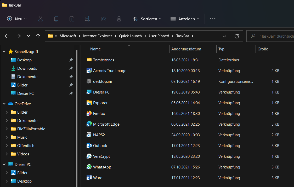294x187 pixels.
Task: Open the Anzeigen view dropdown
Action: click(185, 19)
